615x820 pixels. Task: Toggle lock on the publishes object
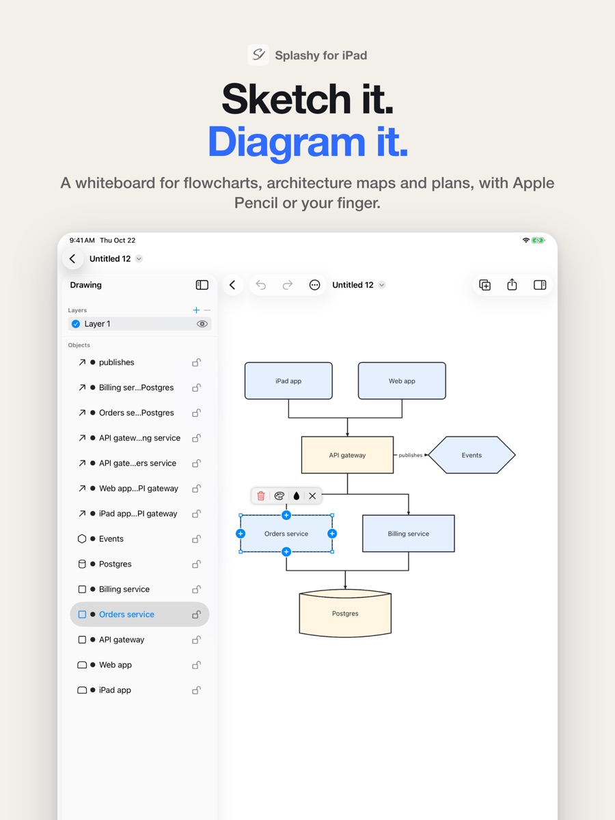[x=196, y=362]
